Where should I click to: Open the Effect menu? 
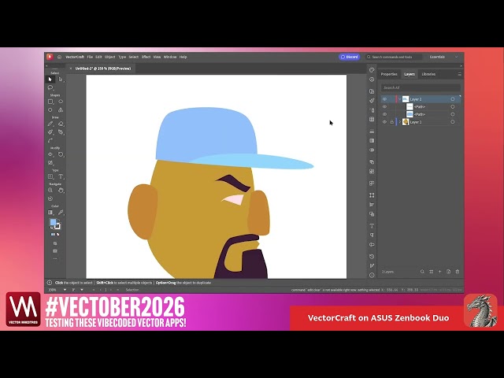[x=146, y=57]
